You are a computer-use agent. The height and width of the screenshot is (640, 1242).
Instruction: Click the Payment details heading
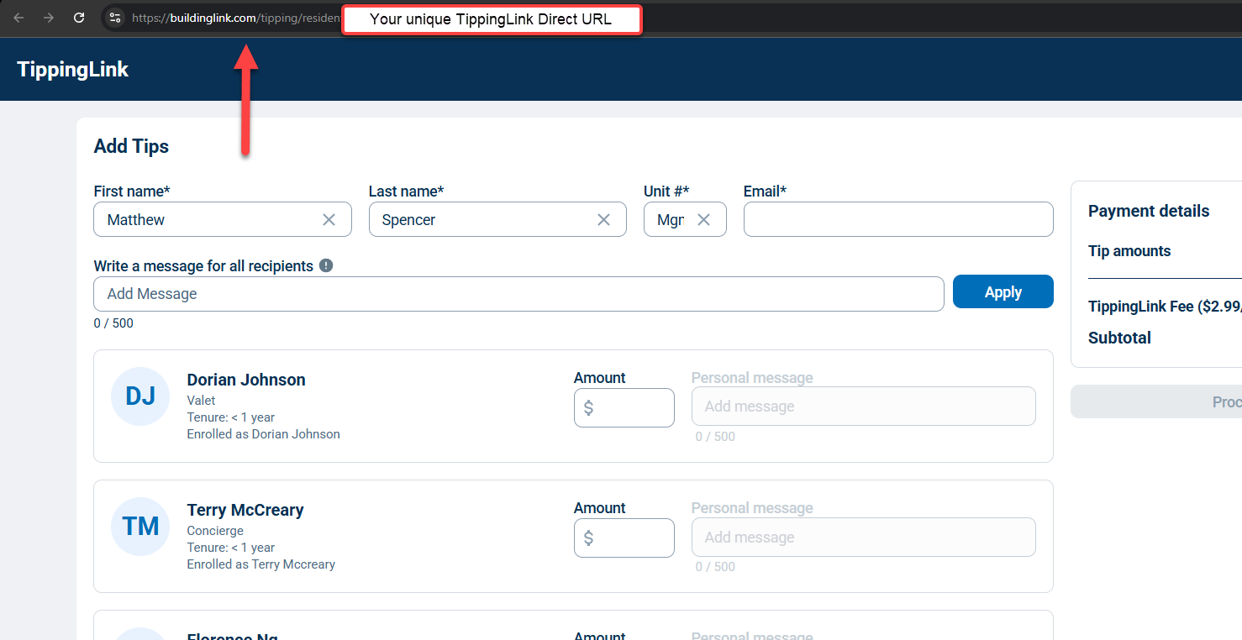point(1149,211)
